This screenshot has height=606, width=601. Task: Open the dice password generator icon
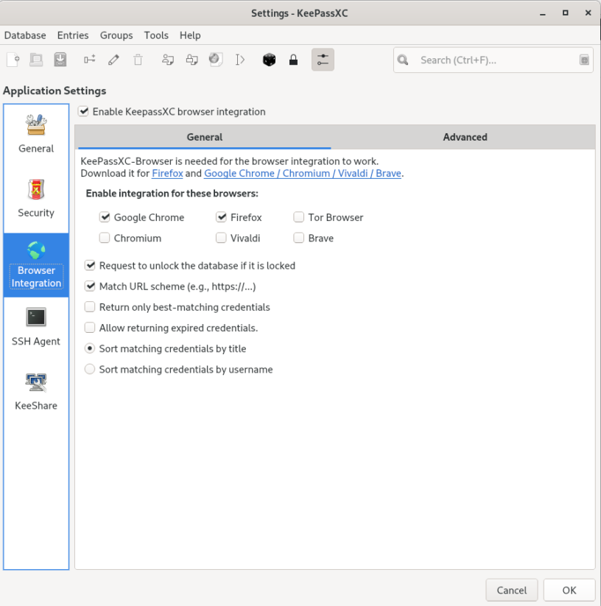click(269, 60)
